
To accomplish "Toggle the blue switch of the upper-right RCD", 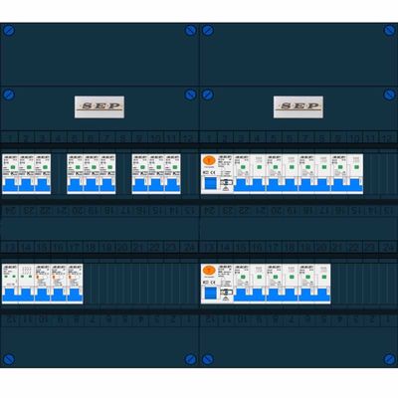I will click(x=211, y=183).
